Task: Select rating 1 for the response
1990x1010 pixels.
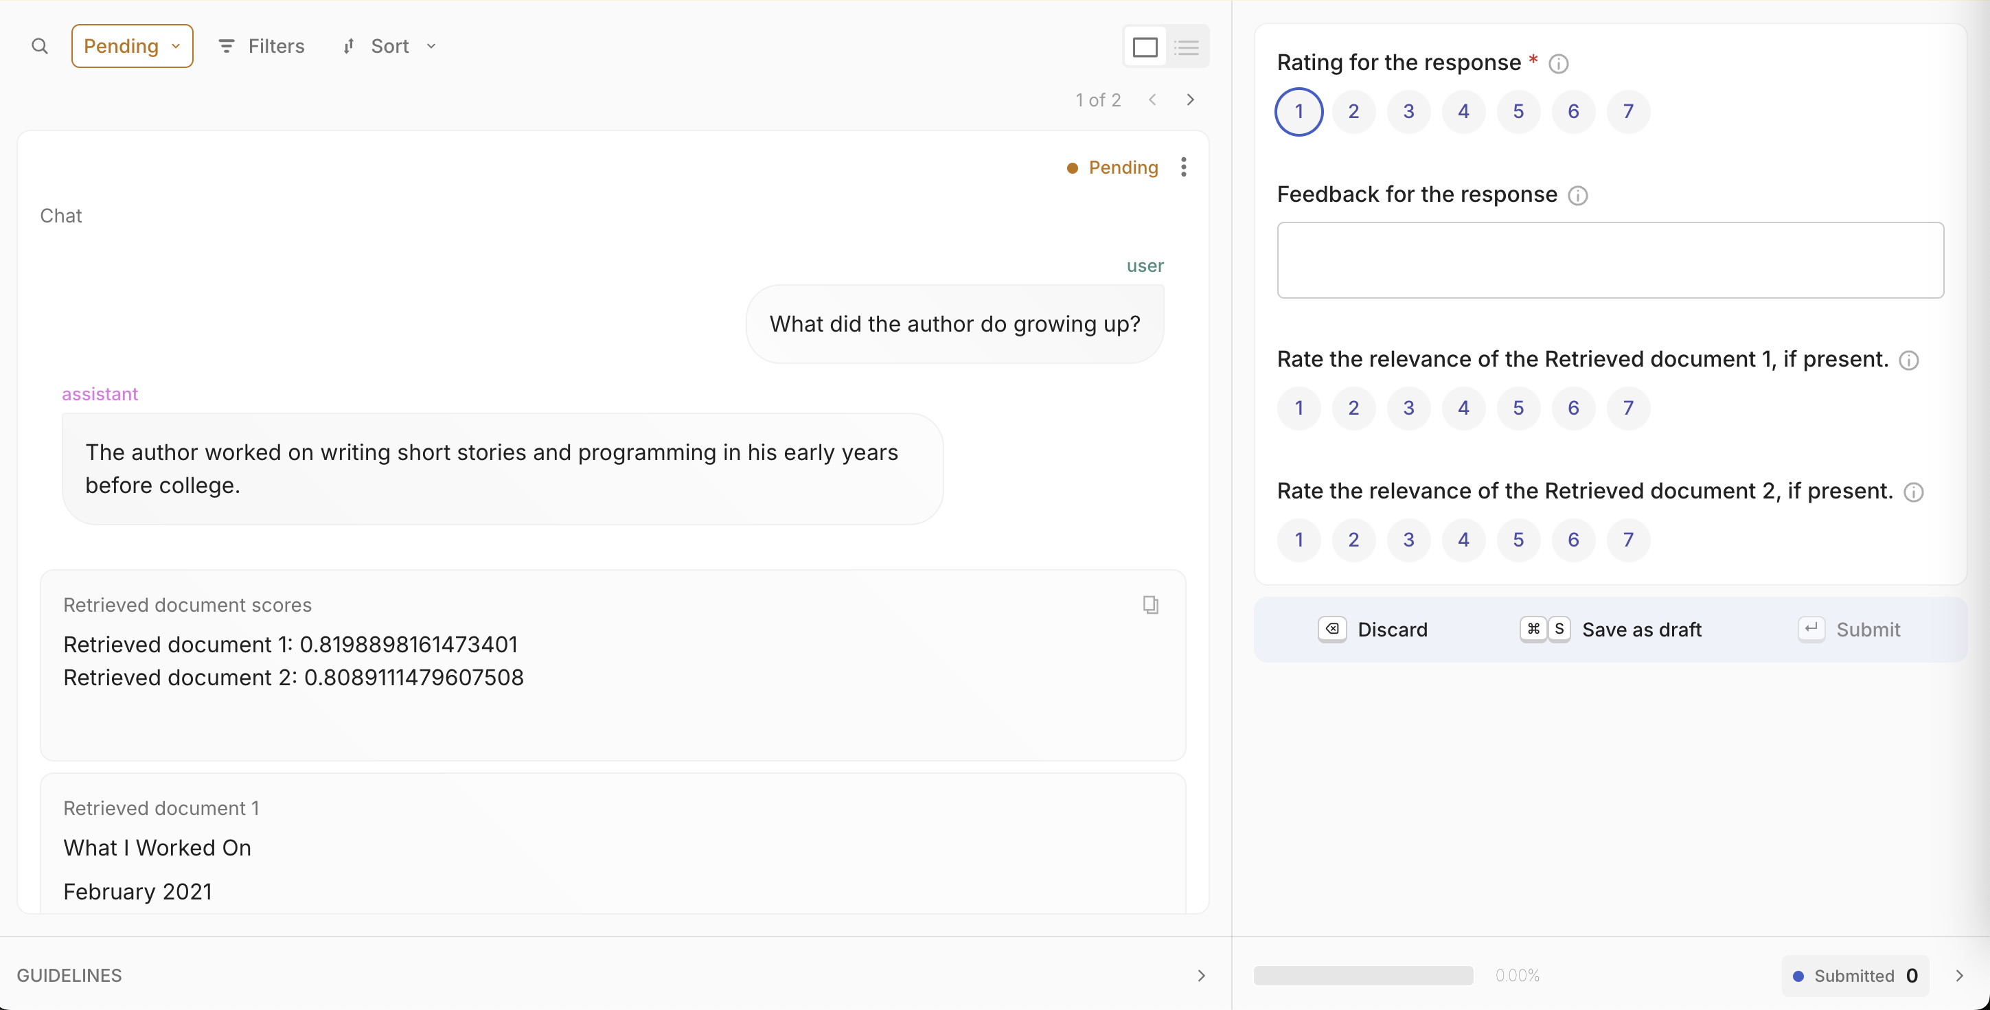Action: pos(1299,111)
